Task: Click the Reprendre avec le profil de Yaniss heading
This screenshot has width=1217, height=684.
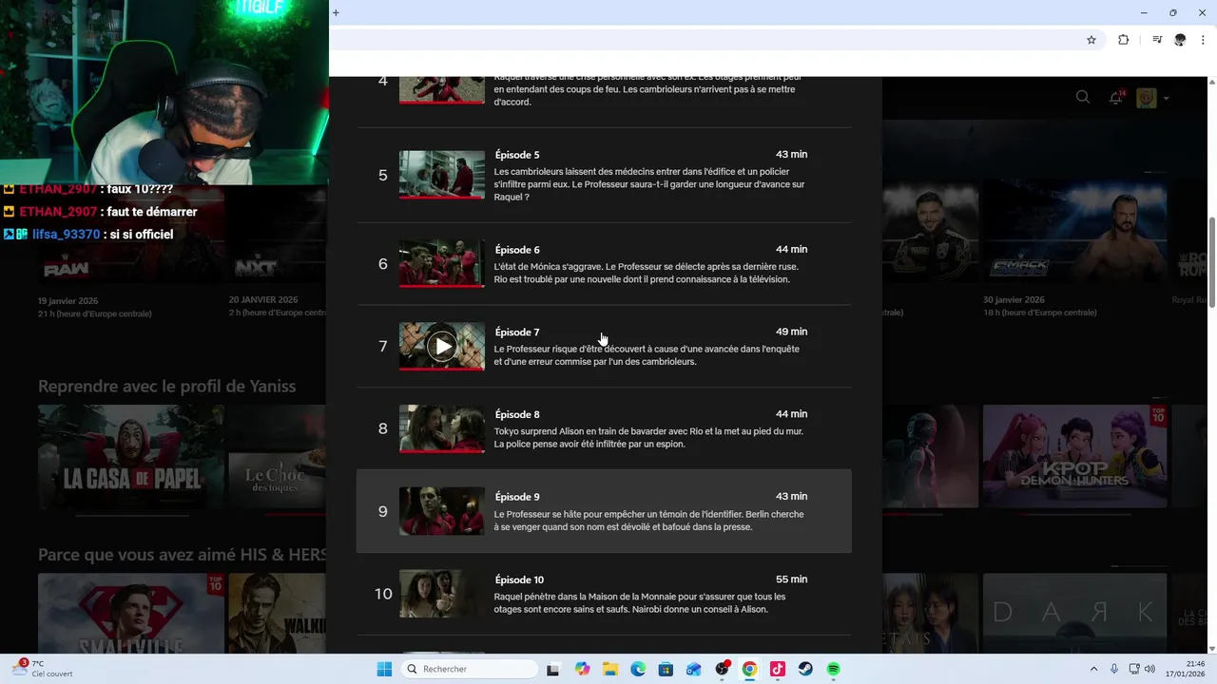Action: (166, 386)
